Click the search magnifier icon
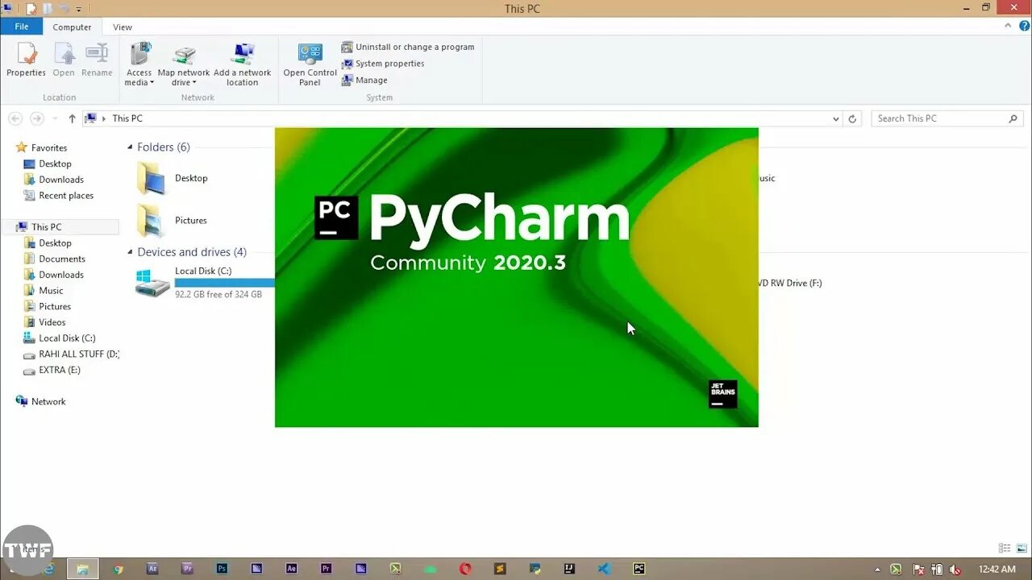The height and width of the screenshot is (580, 1032). click(x=1013, y=118)
